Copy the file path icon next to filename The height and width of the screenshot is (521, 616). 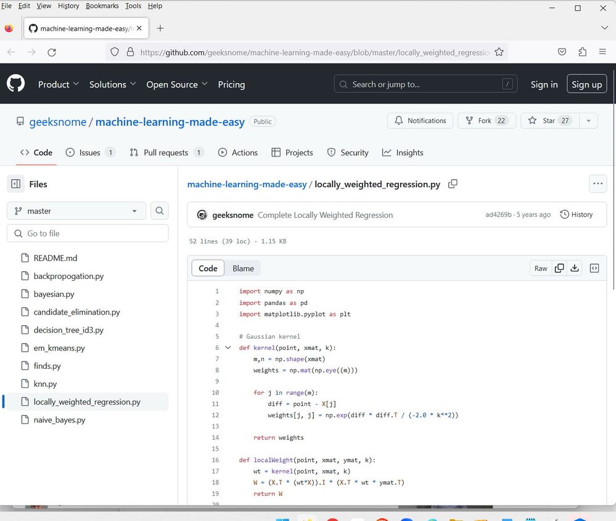[x=453, y=184]
